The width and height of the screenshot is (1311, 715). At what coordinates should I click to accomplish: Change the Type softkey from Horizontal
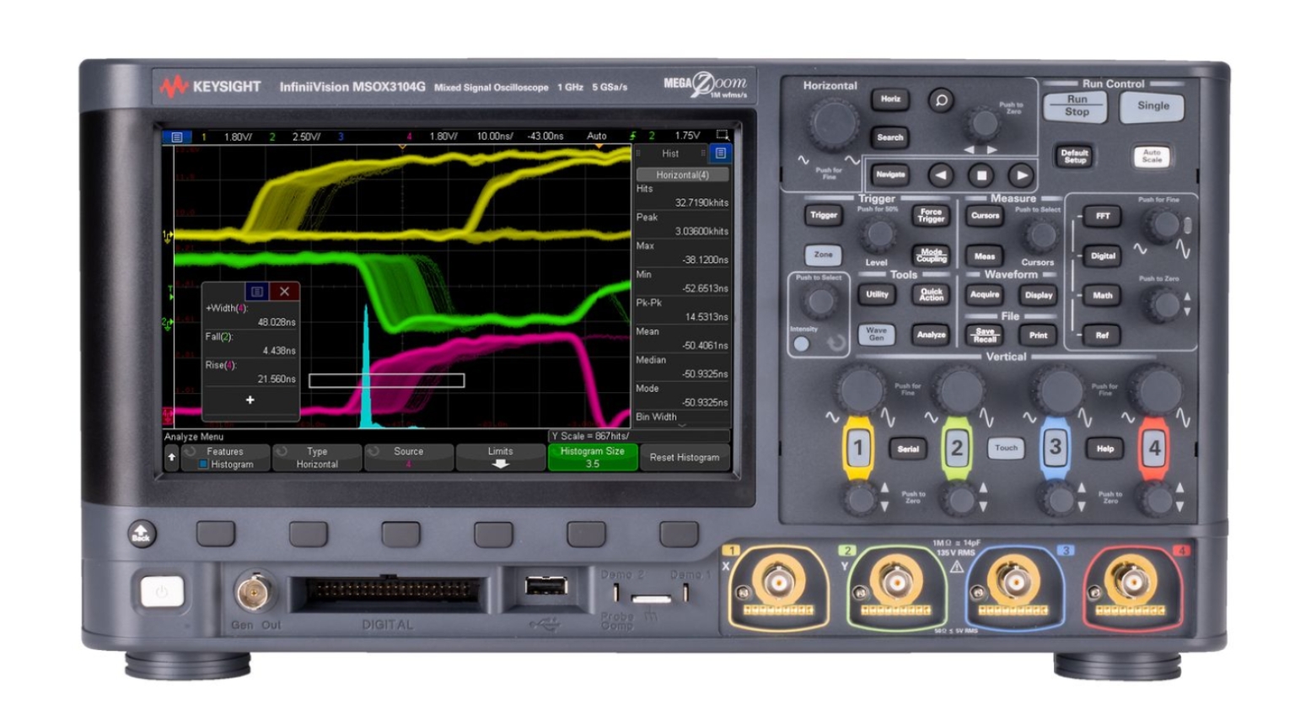(318, 458)
